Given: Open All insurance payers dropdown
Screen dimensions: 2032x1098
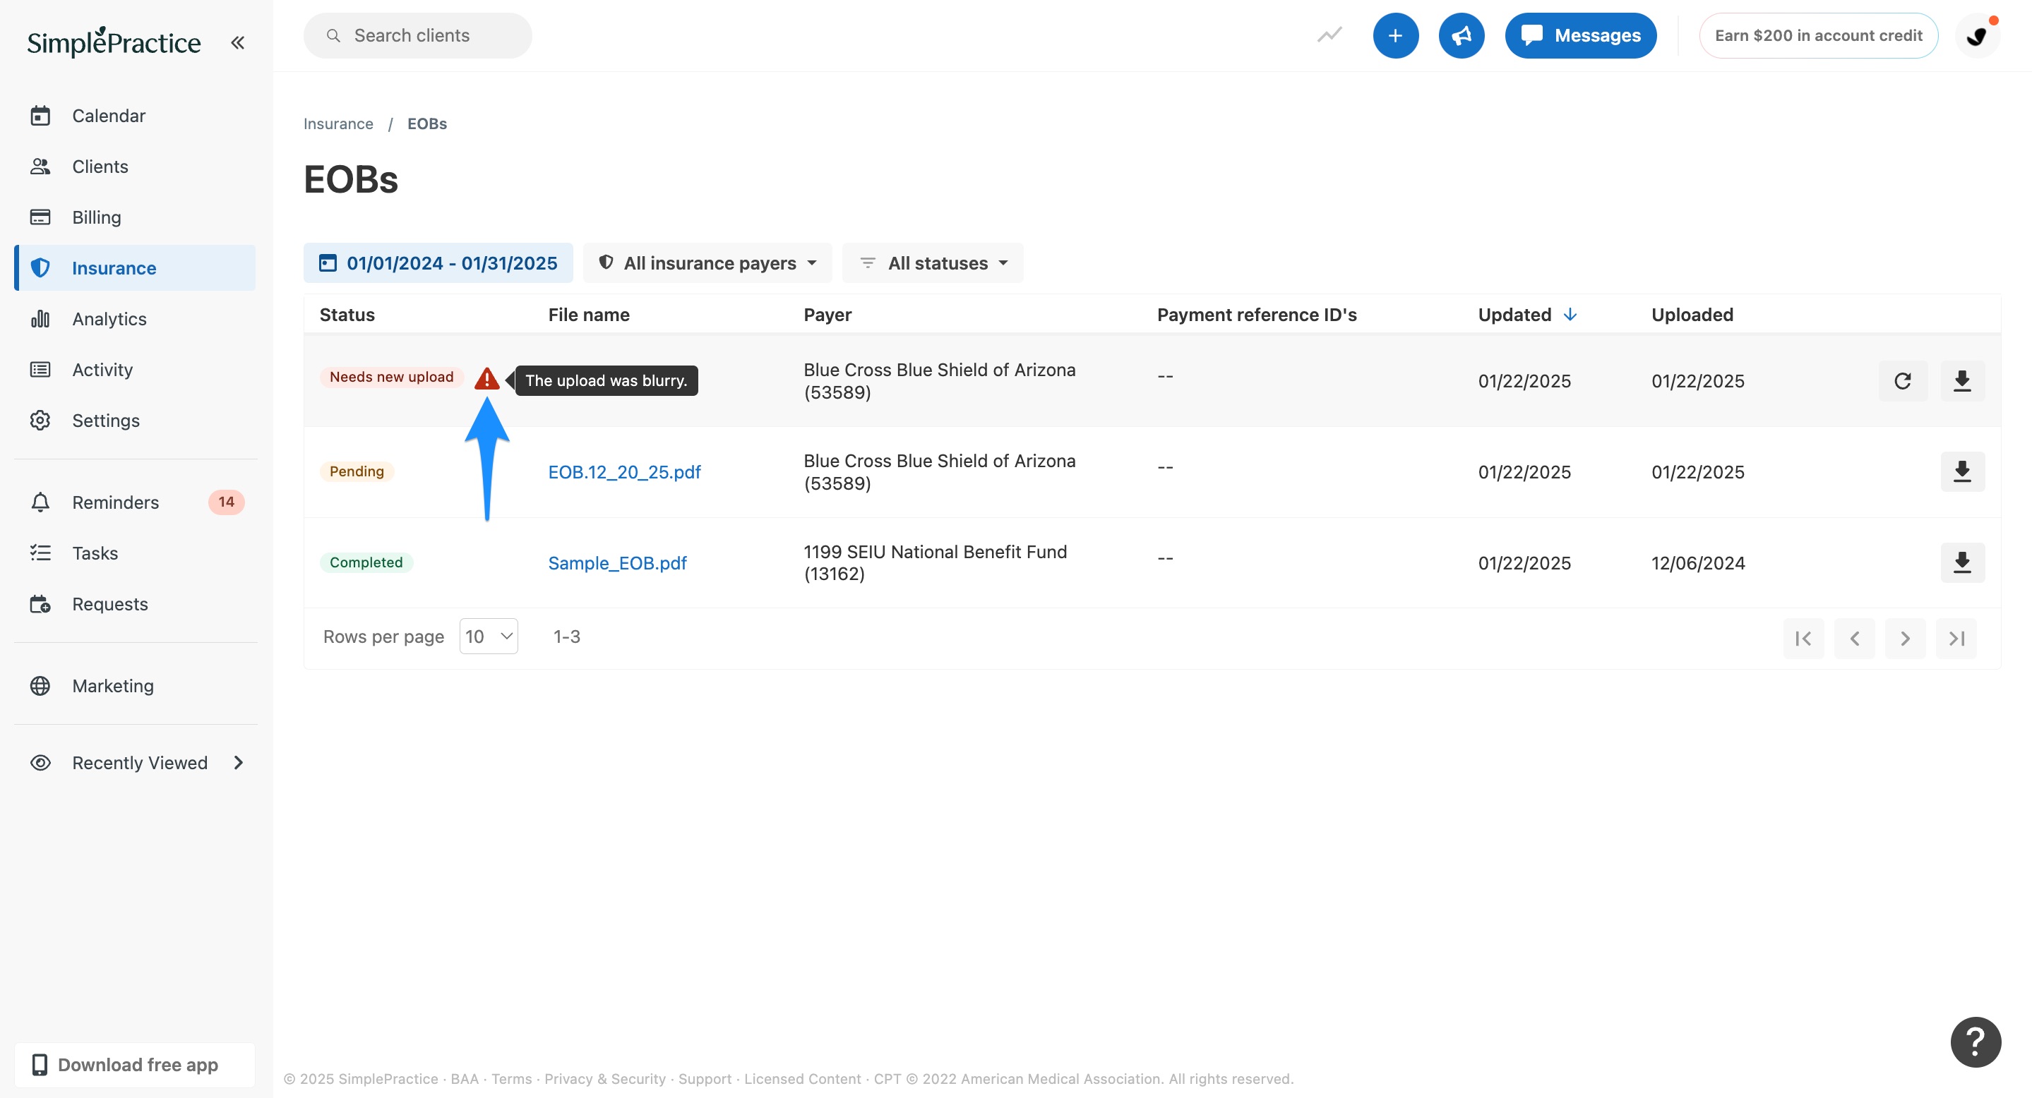Looking at the screenshot, I should pyautogui.click(x=707, y=263).
